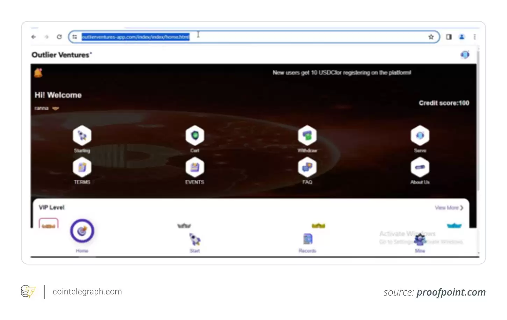
Task: Click the Withdraw icon
Action: [x=307, y=136]
